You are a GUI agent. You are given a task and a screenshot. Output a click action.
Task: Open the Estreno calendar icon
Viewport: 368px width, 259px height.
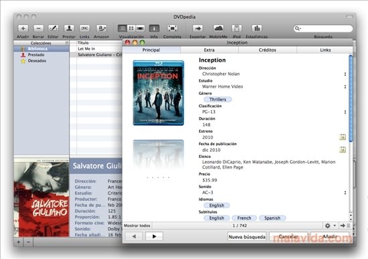coord(343,137)
